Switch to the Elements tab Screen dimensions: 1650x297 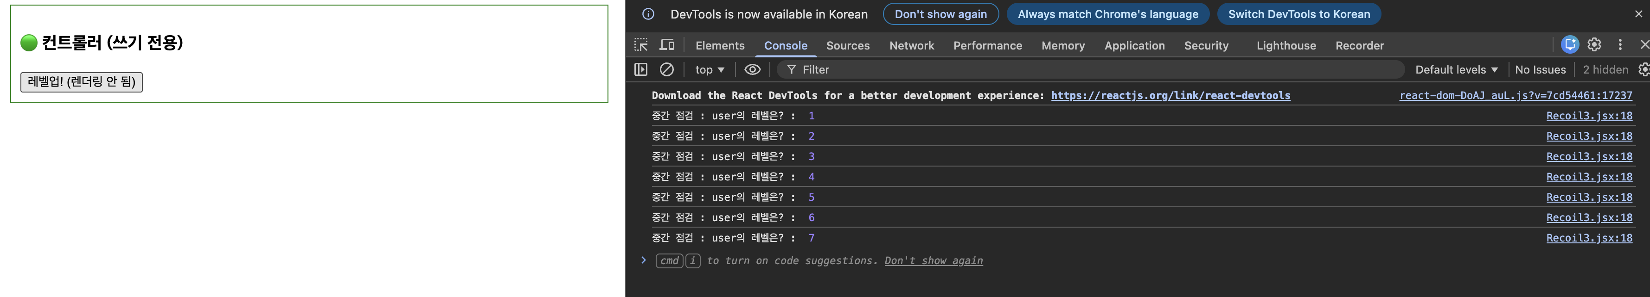click(x=719, y=45)
